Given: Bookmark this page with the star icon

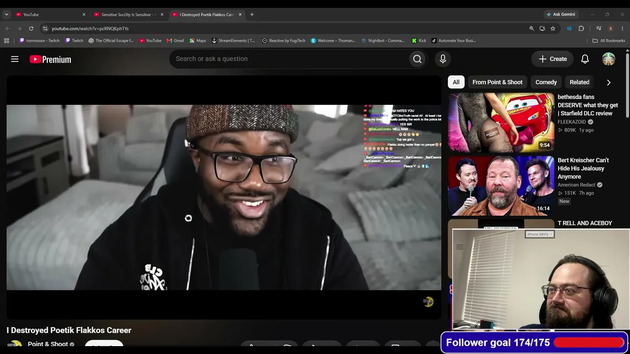Looking at the screenshot, I should pos(553,29).
